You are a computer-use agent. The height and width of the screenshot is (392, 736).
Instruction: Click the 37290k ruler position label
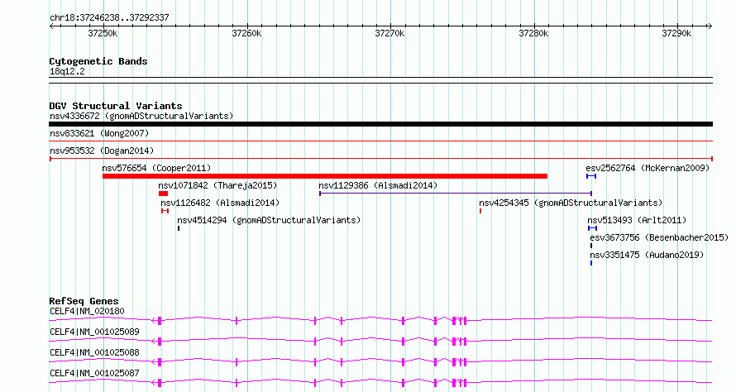[x=676, y=33]
